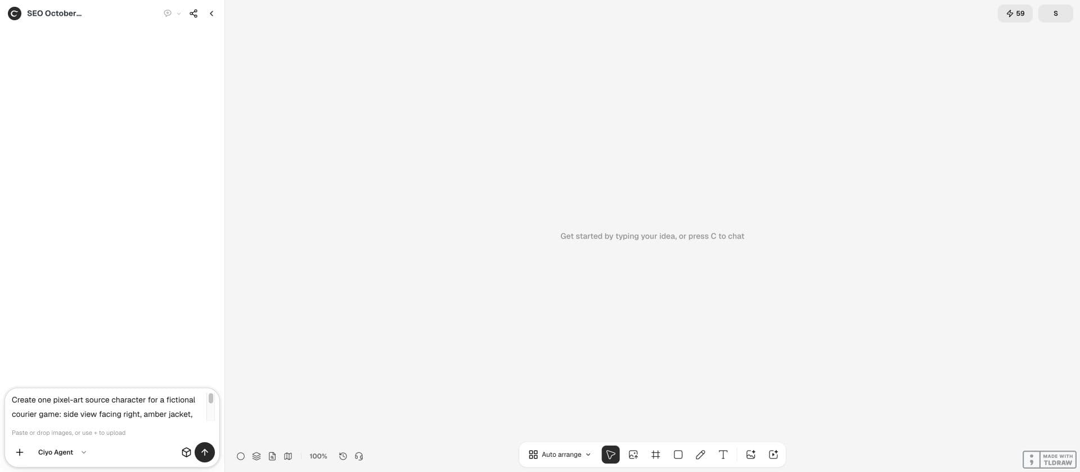Click the share icon

(x=193, y=14)
